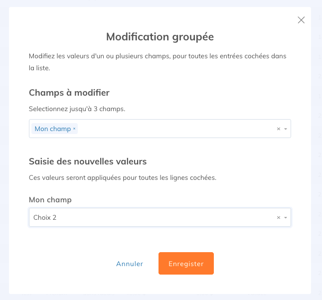Click the Modification groupée title
This screenshot has width=322, height=300.
tap(160, 37)
